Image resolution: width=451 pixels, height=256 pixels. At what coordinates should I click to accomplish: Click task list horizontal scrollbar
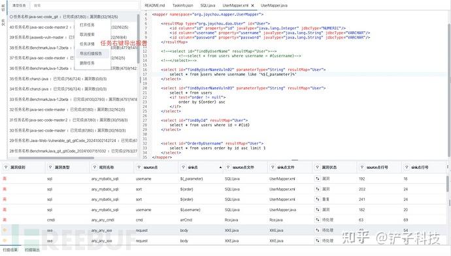coord(56,158)
